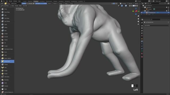This screenshot has width=170, height=95.
Task: Toggle X-ray view in viewport header
Action: tap(130, 6)
